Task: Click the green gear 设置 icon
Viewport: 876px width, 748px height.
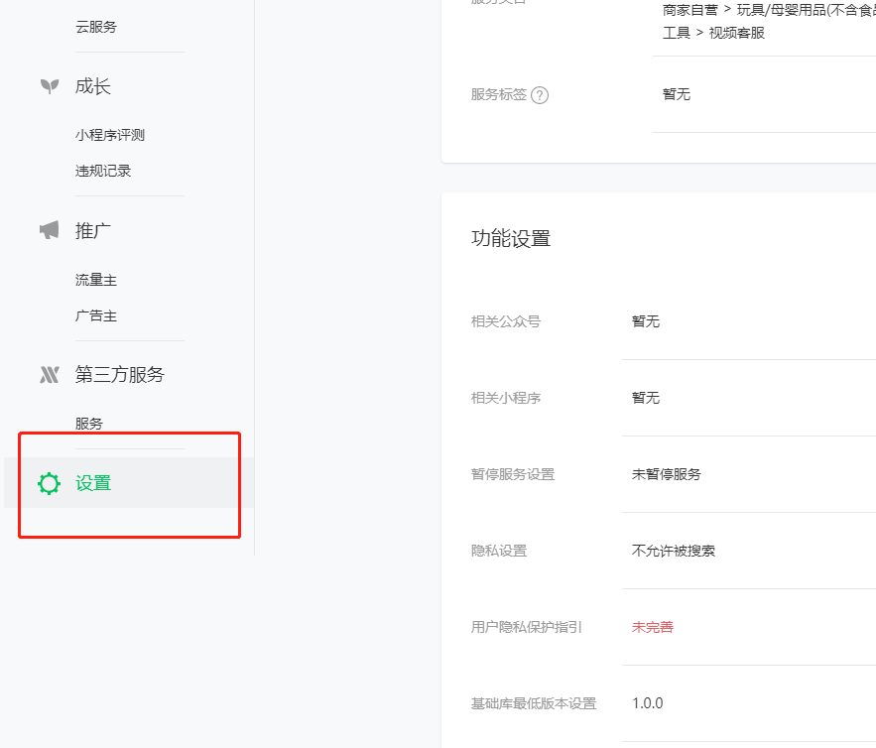Action: click(49, 483)
